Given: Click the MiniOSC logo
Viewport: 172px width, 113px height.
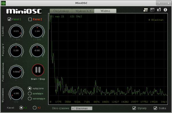Looking at the screenshot, I should pos(24,11).
